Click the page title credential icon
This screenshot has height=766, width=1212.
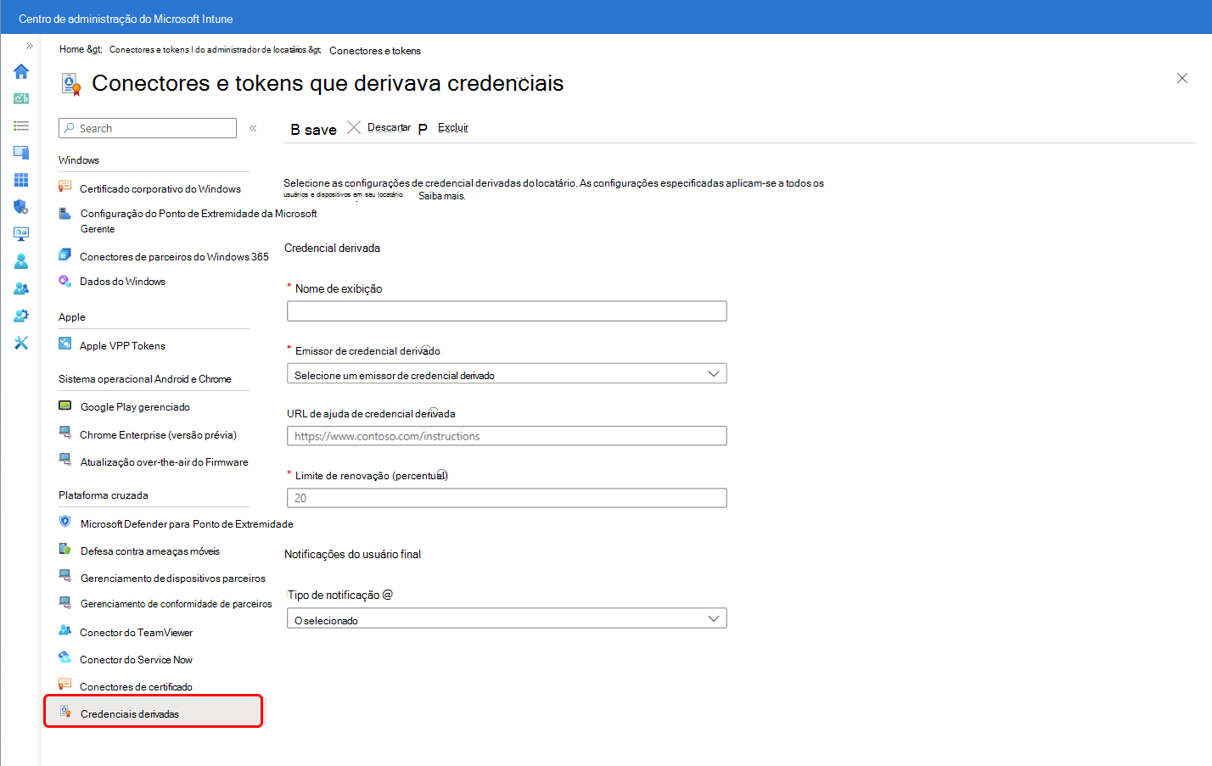click(x=71, y=84)
